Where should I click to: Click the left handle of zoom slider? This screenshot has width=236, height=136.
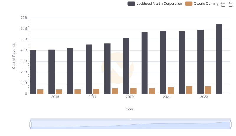click(x=30, y=125)
